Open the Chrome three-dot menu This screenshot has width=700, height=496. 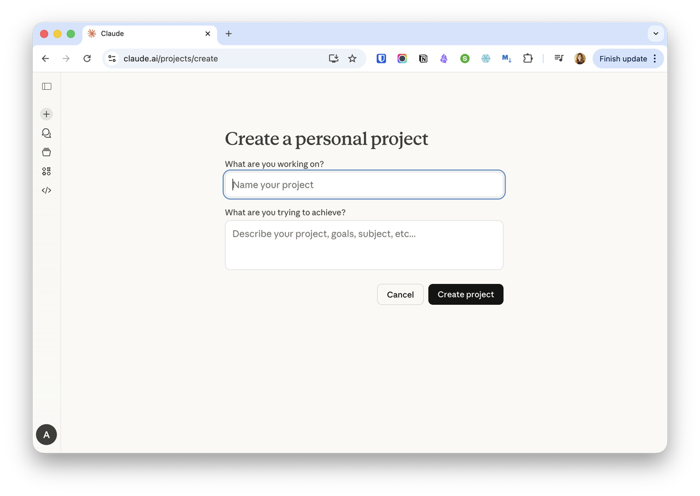click(655, 58)
